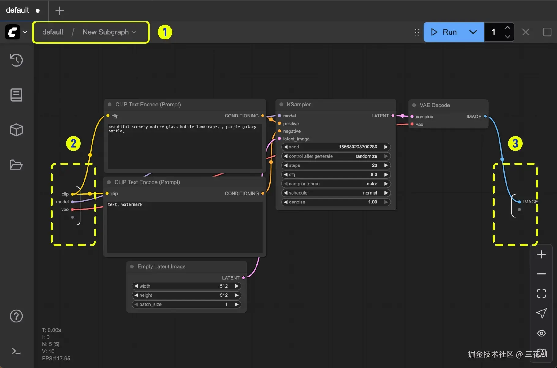Toggle link visibility eye icon
Viewport: 557px width, 368px height.
coord(541,333)
